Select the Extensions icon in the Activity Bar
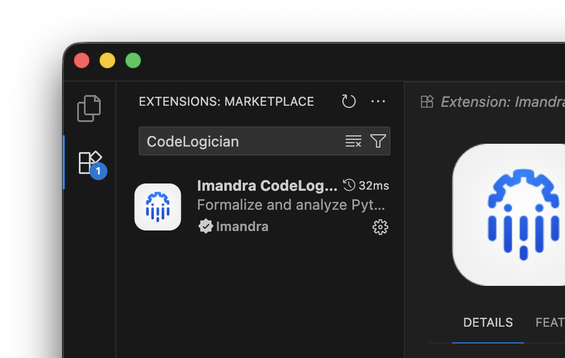 (x=90, y=161)
